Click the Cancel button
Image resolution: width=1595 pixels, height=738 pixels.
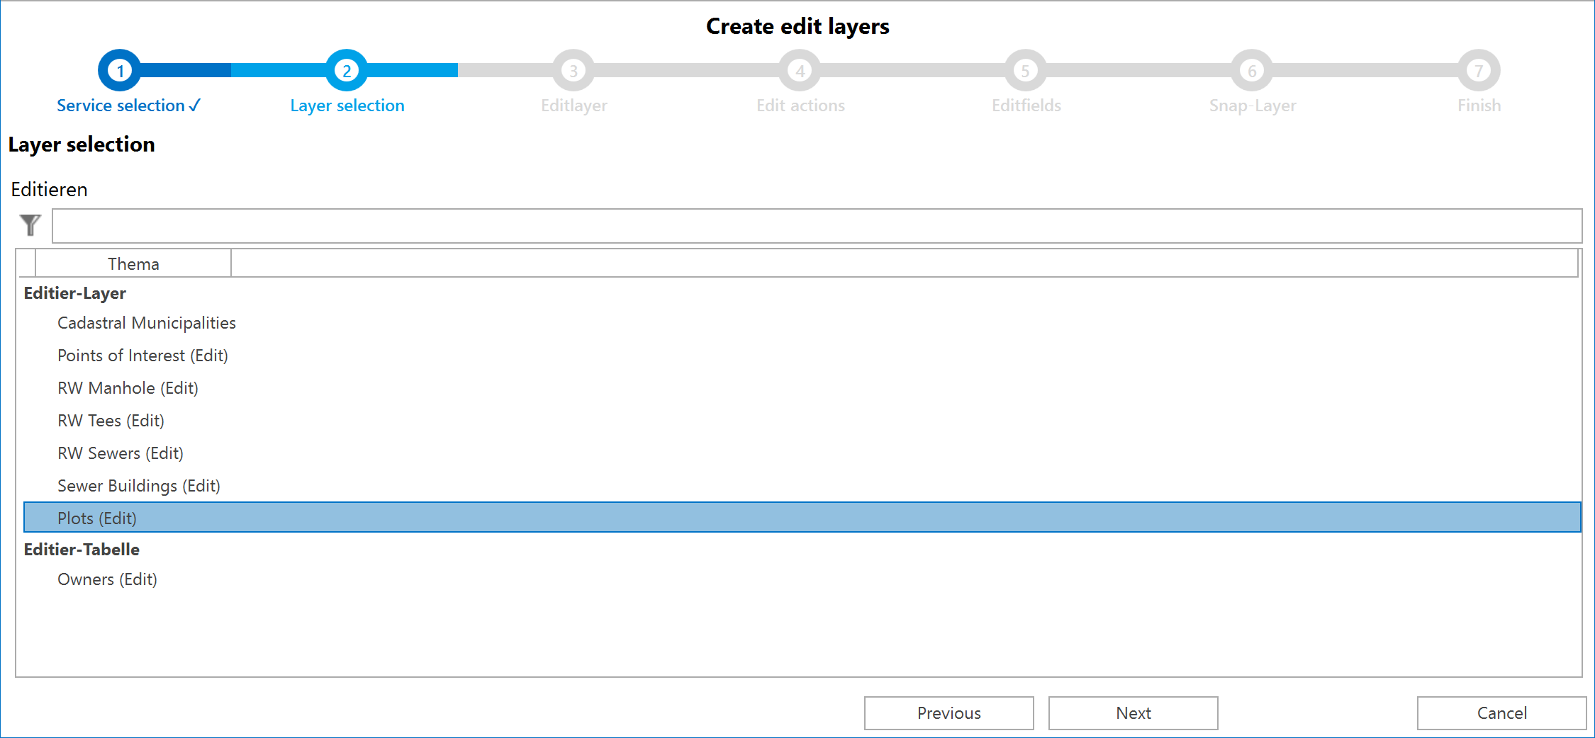tap(1501, 713)
